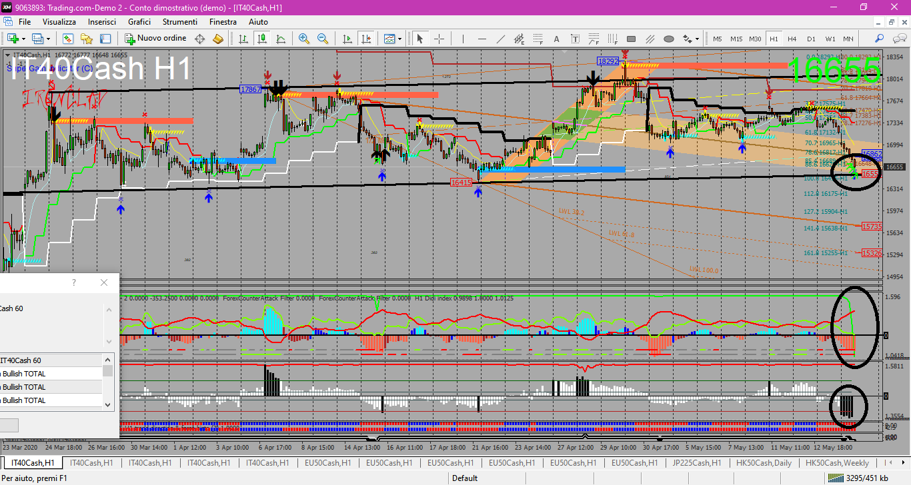The height and width of the screenshot is (485, 911).
Task: Switch to the JP225Cash,H1 chart tab
Action: coord(697,462)
